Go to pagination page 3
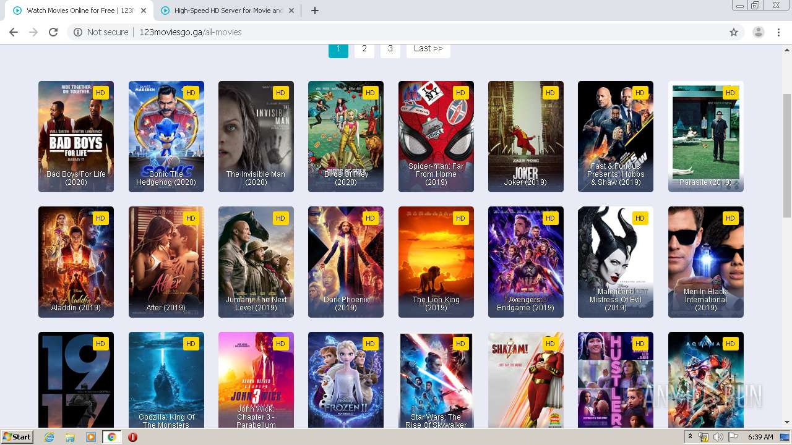Screen dimensions: 792x445 [390, 49]
